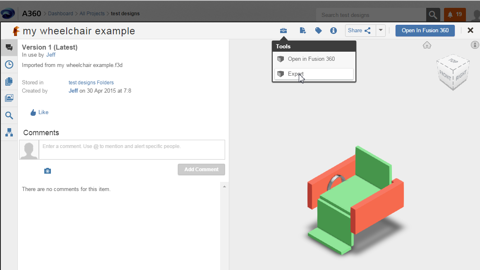Click the comment text input field
The image size is (480, 270).
coord(132,149)
